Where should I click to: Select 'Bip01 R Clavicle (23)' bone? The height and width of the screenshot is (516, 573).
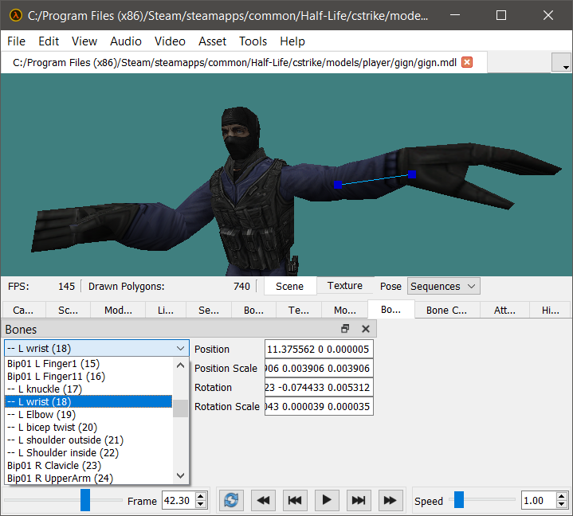[54, 465]
